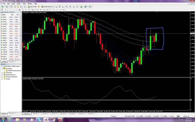Switch timeframe to H4
The height and width of the screenshot is (122, 195).
pos(54,10)
